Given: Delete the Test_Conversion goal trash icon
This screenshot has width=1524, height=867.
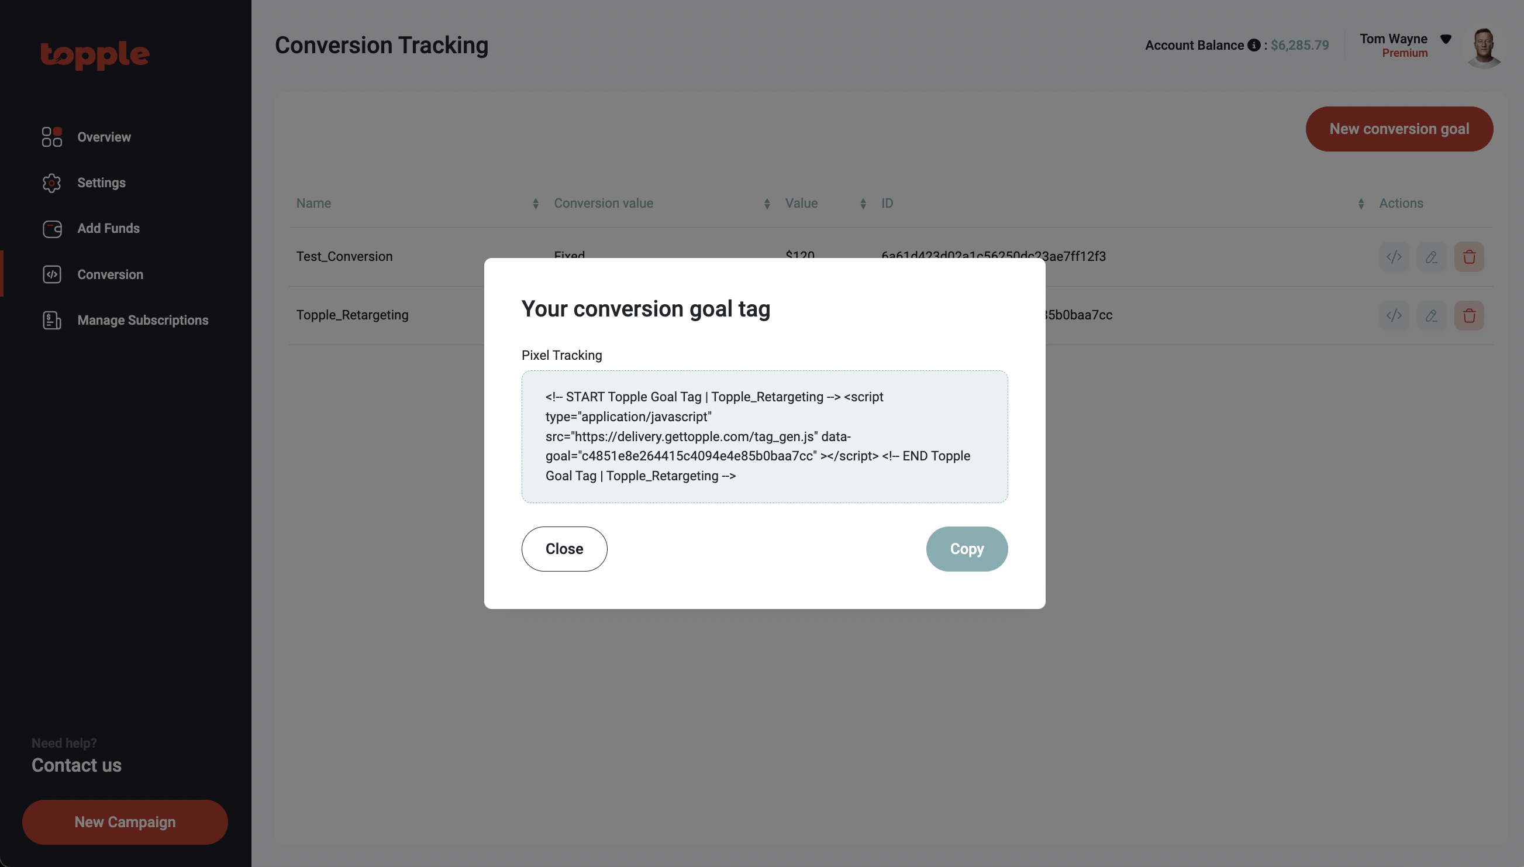Looking at the screenshot, I should click(x=1468, y=257).
